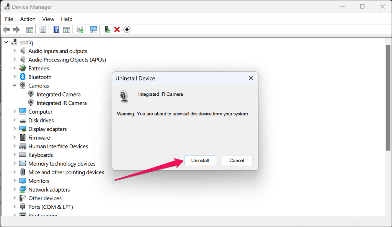392x227 pixels.
Task: Go forward with the toolbar Forward arrow
Action: pyautogui.click(x=16, y=30)
